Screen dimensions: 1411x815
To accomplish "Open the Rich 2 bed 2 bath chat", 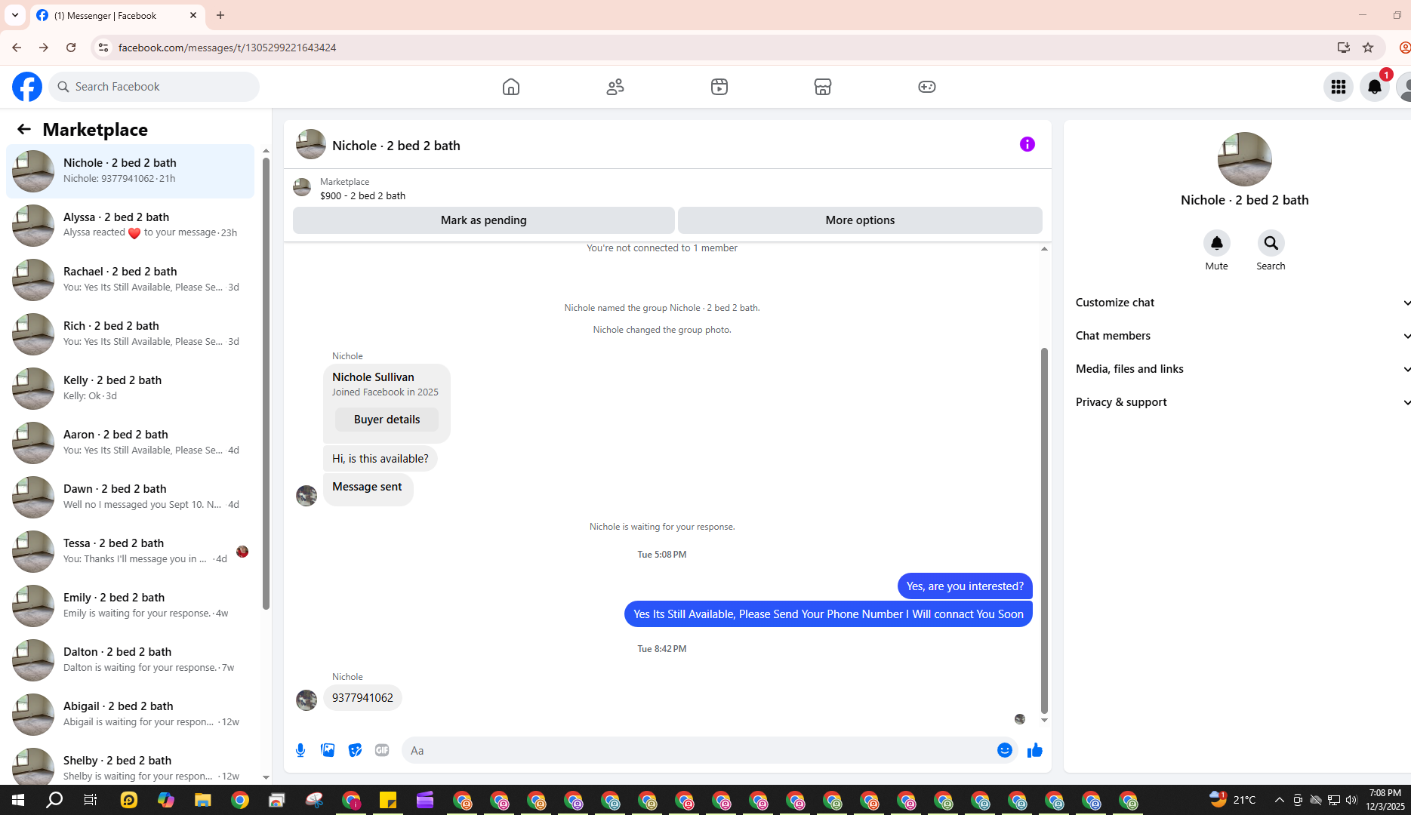I will click(x=130, y=334).
